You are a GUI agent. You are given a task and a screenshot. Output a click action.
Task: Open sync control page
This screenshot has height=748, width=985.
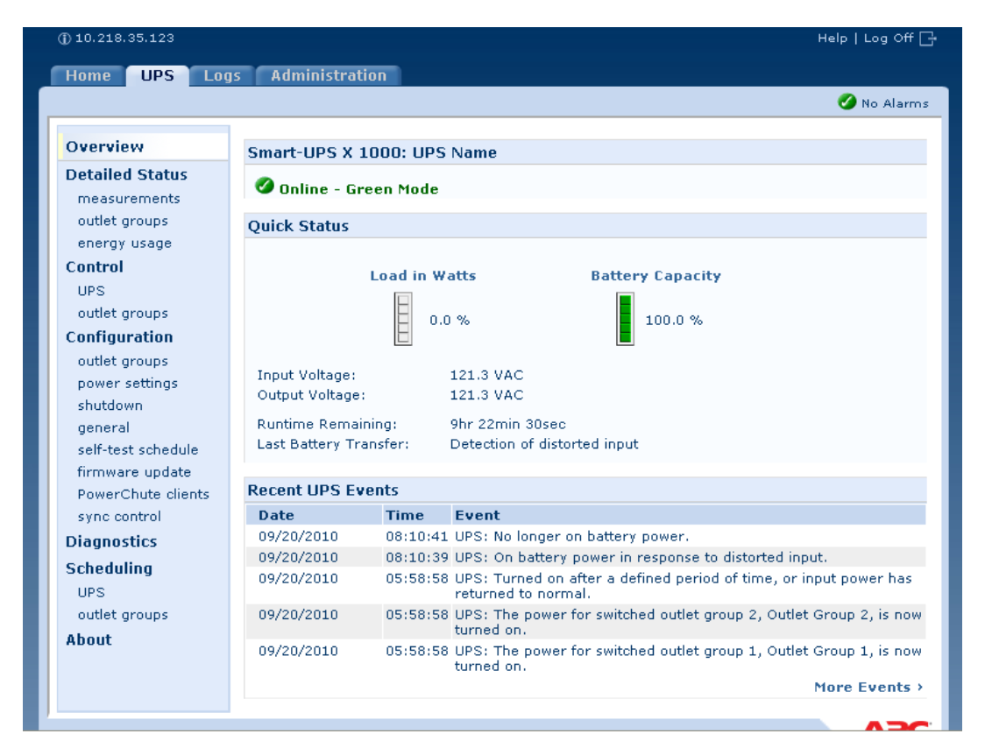point(119,516)
